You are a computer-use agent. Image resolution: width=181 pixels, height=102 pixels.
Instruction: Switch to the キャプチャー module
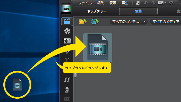click(97, 11)
